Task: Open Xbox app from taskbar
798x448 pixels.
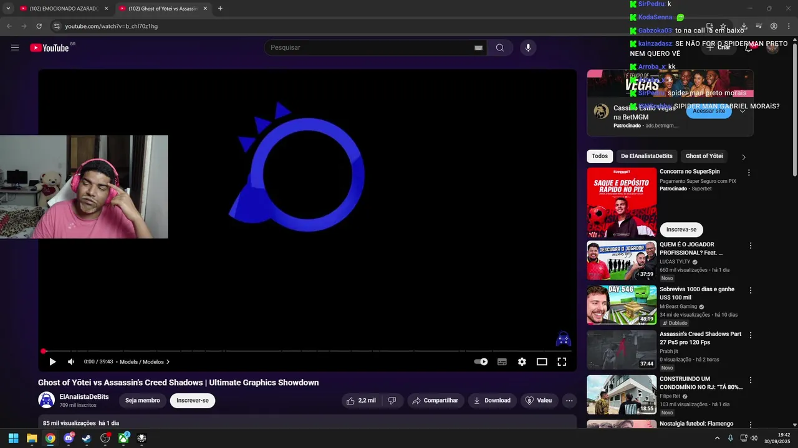Action: tap(123, 438)
